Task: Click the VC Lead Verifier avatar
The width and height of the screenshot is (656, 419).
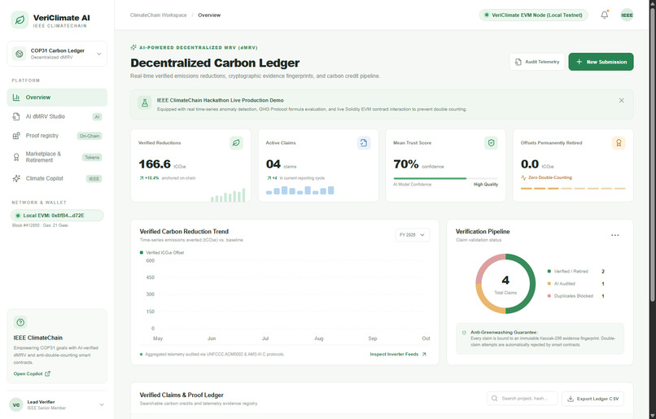Action: 16,405
